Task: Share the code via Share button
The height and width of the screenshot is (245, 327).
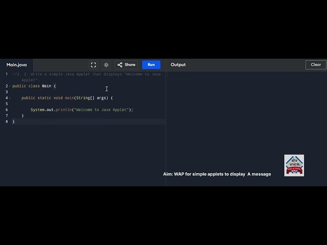Action: pos(126,65)
